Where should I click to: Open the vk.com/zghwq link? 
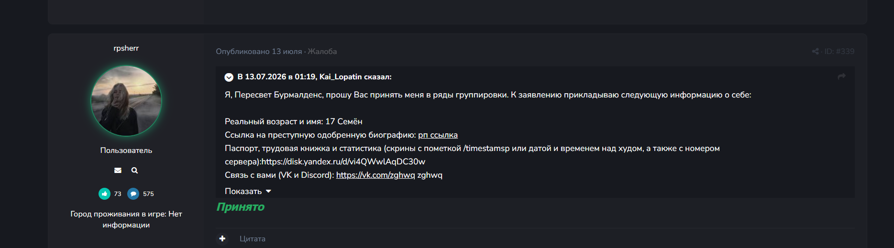coord(375,175)
